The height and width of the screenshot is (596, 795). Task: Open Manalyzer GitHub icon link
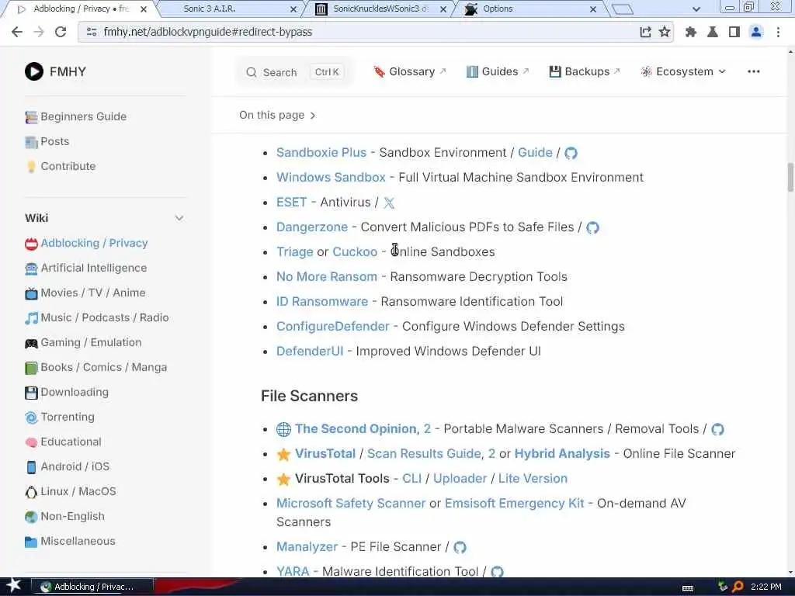[460, 547]
